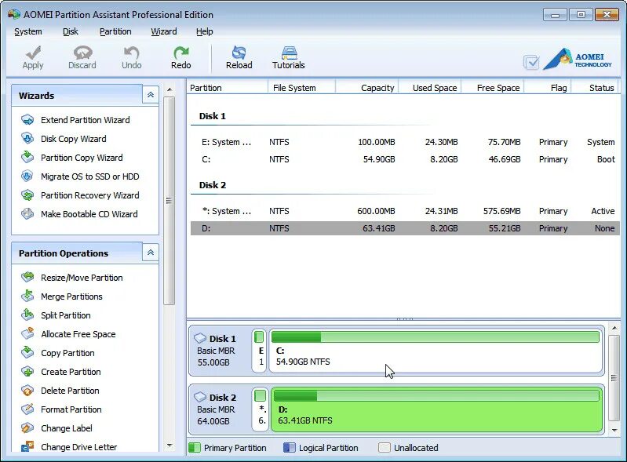Select Disk 1 small E partition block
Image resolution: width=627 pixels, height=462 pixels.
(259, 351)
